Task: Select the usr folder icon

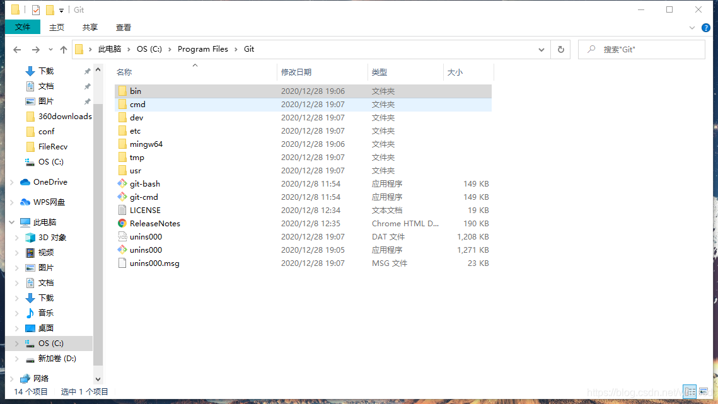Action: [x=122, y=170]
